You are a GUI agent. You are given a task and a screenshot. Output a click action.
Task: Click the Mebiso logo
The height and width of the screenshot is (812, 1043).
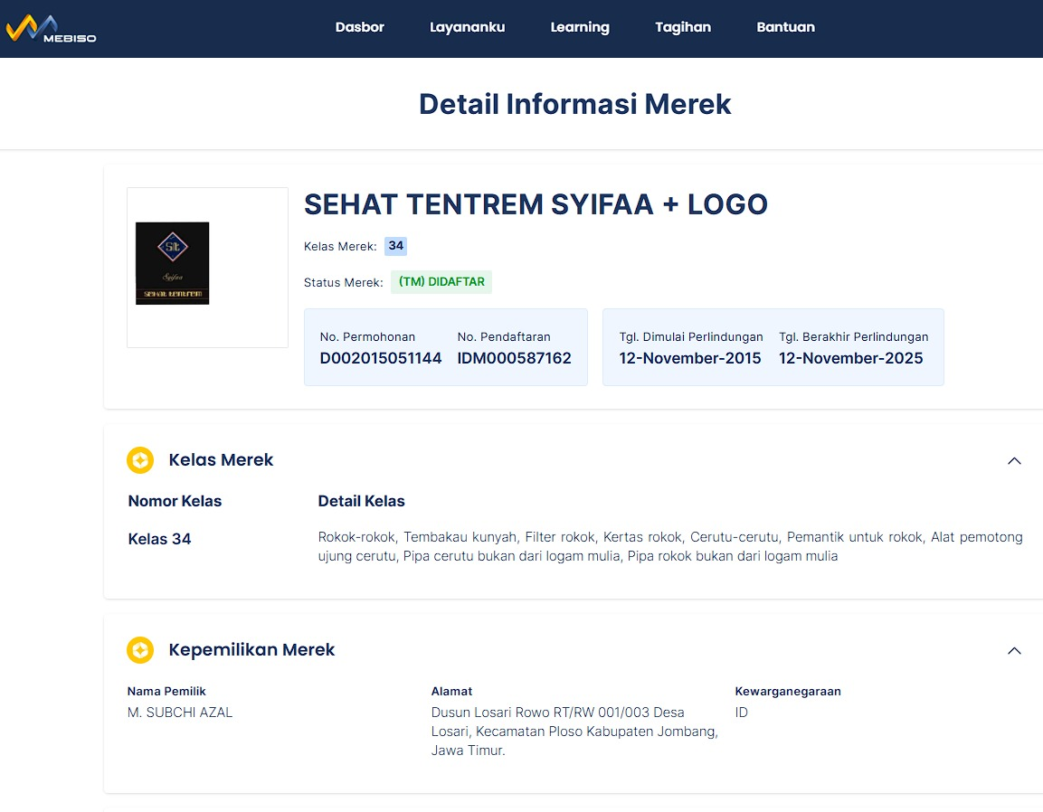(x=52, y=29)
